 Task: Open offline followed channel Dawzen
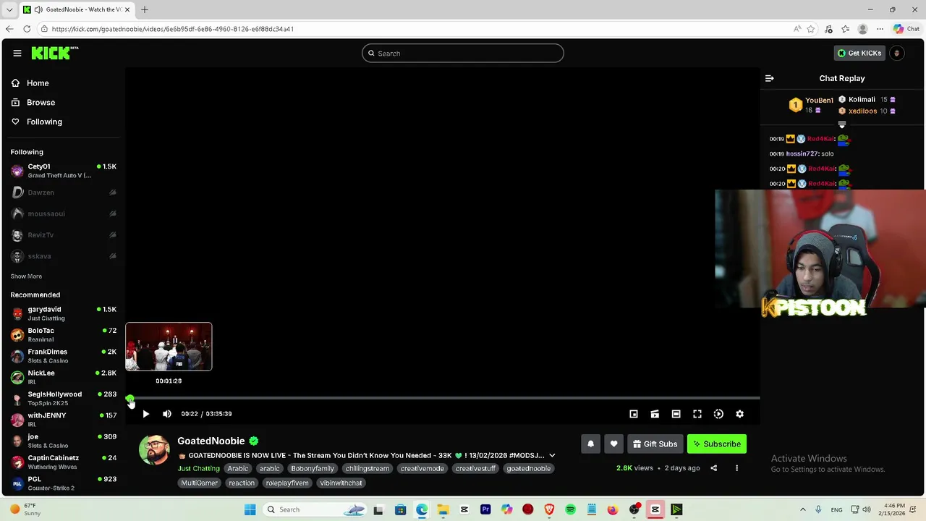click(64, 192)
